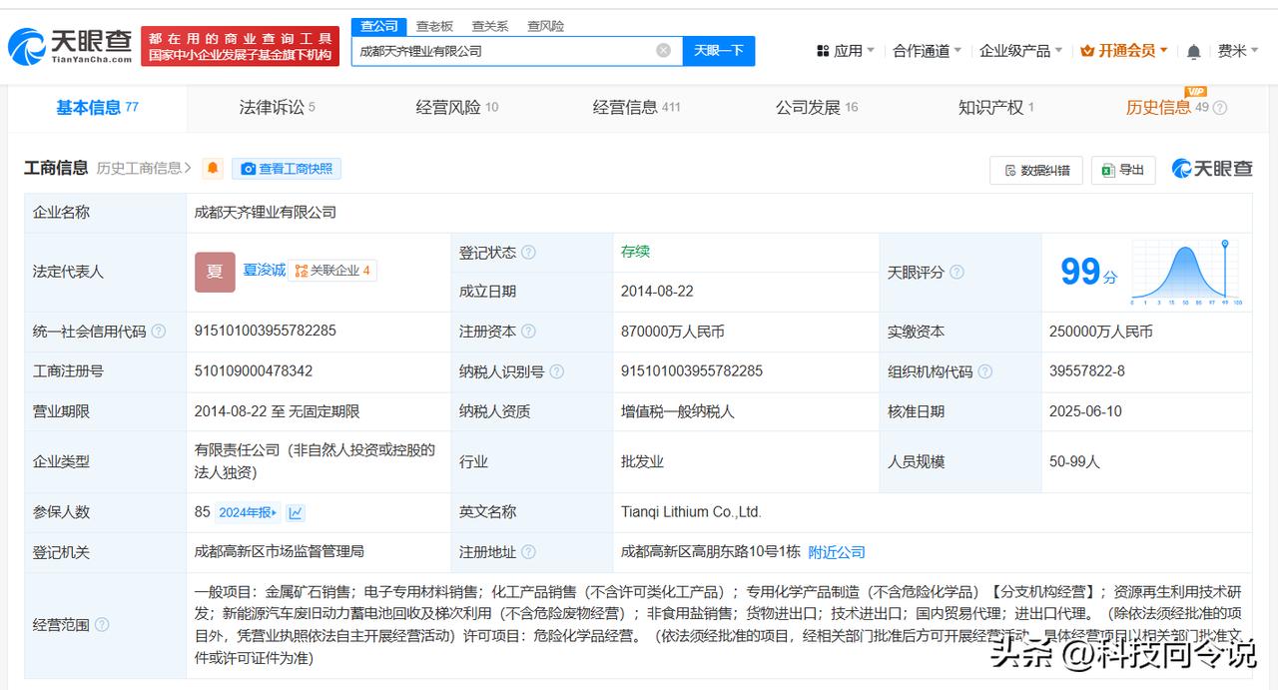The image size is (1278, 690).
Task: Click the 2024年报 tag
Action: 248,512
